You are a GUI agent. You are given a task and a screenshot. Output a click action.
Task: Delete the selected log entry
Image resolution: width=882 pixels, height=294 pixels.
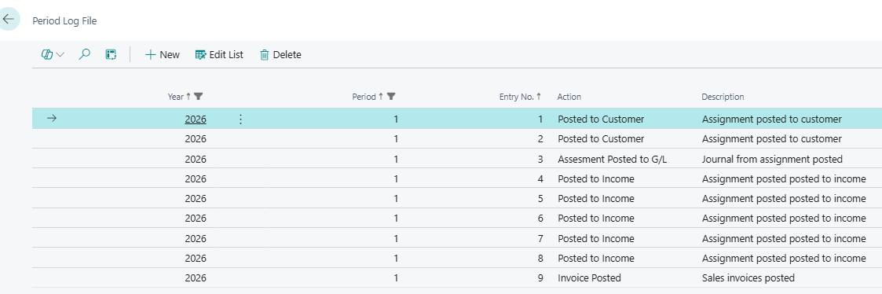click(280, 54)
